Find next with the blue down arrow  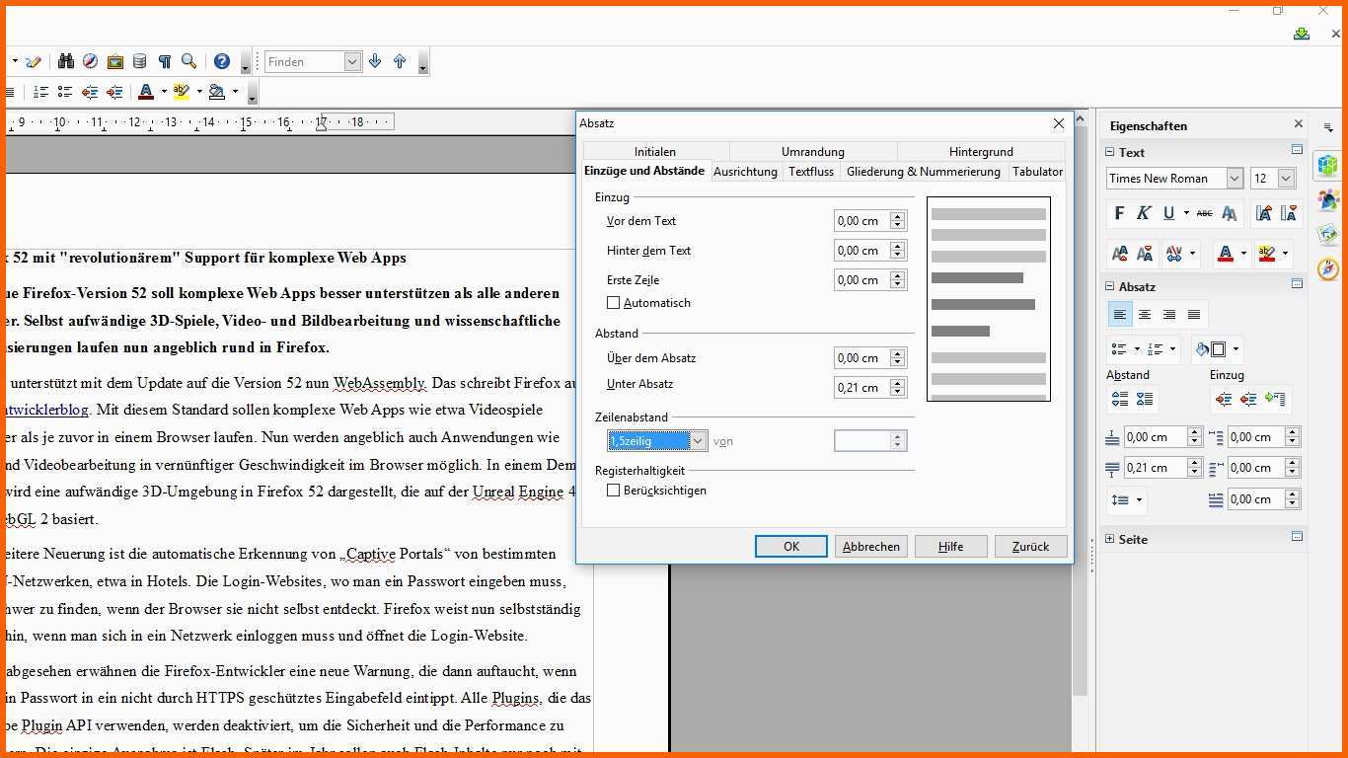click(x=375, y=61)
